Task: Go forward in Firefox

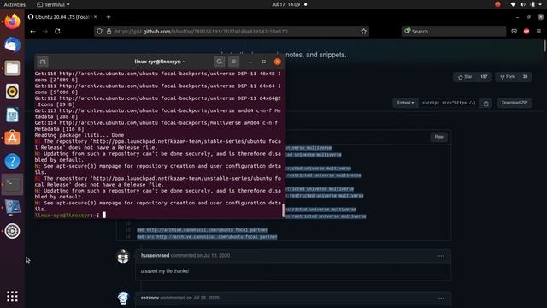Action: [x=45, y=31]
